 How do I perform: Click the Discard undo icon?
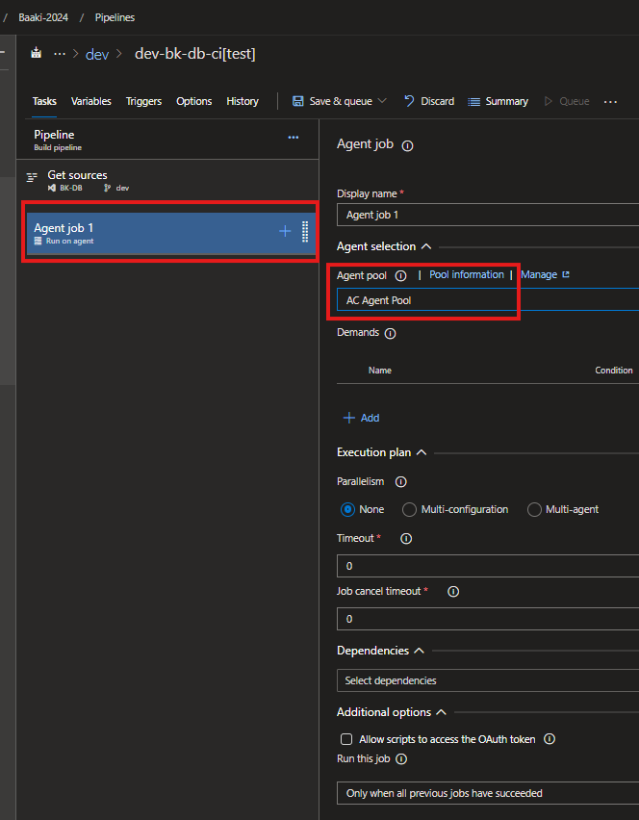[409, 101]
